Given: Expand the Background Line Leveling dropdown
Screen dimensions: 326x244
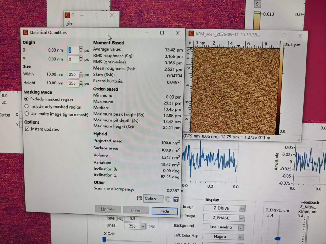Looking at the screenshot, I should pyautogui.click(x=224, y=228).
